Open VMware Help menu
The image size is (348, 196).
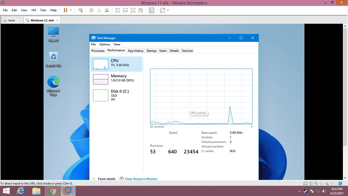53,10
